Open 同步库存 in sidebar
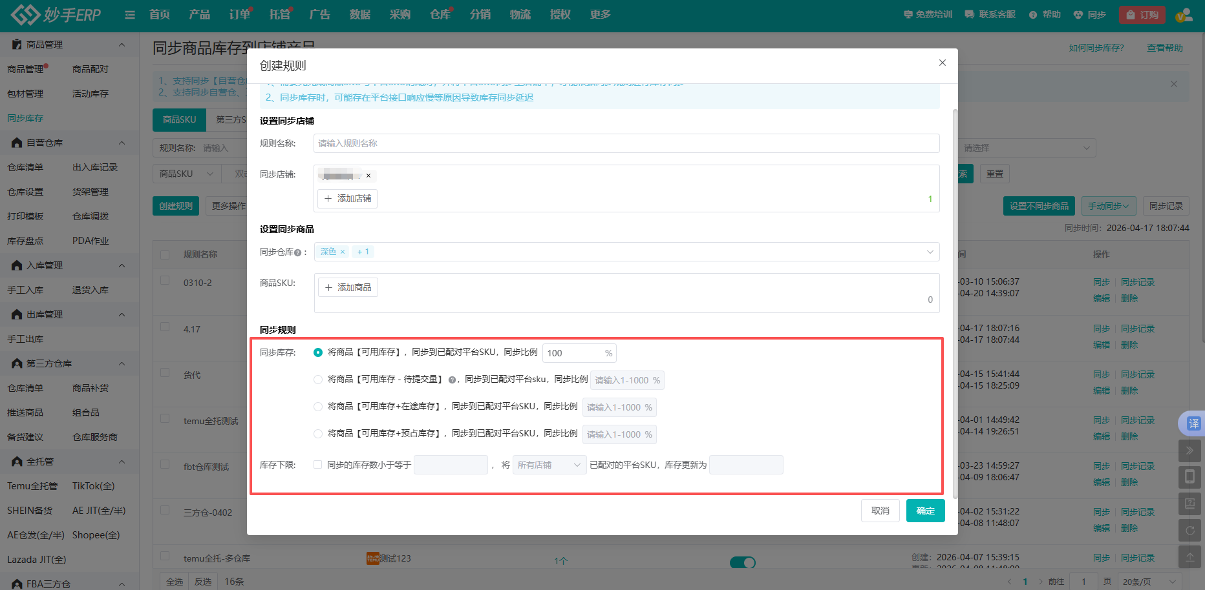The image size is (1205, 590). click(x=25, y=118)
